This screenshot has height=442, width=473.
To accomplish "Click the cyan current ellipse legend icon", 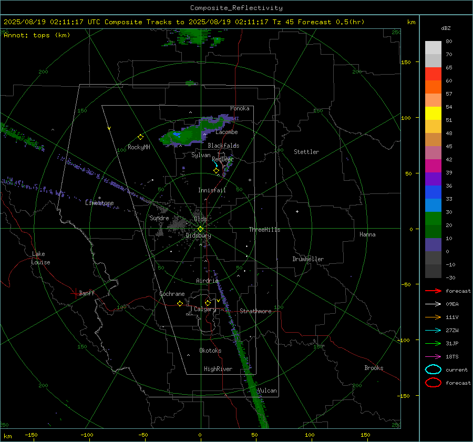I will point(433,369).
